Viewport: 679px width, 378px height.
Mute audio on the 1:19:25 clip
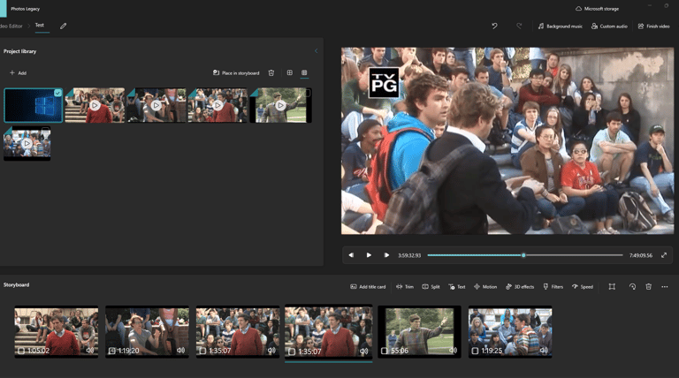(544, 351)
